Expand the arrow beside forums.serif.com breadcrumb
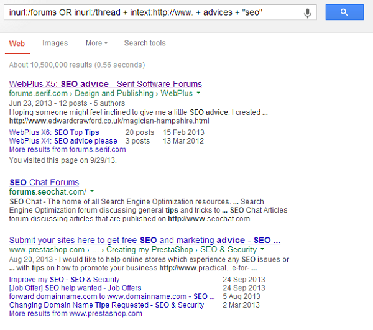 [198, 93]
